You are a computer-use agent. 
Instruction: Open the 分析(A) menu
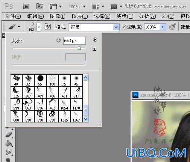(147, 16)
